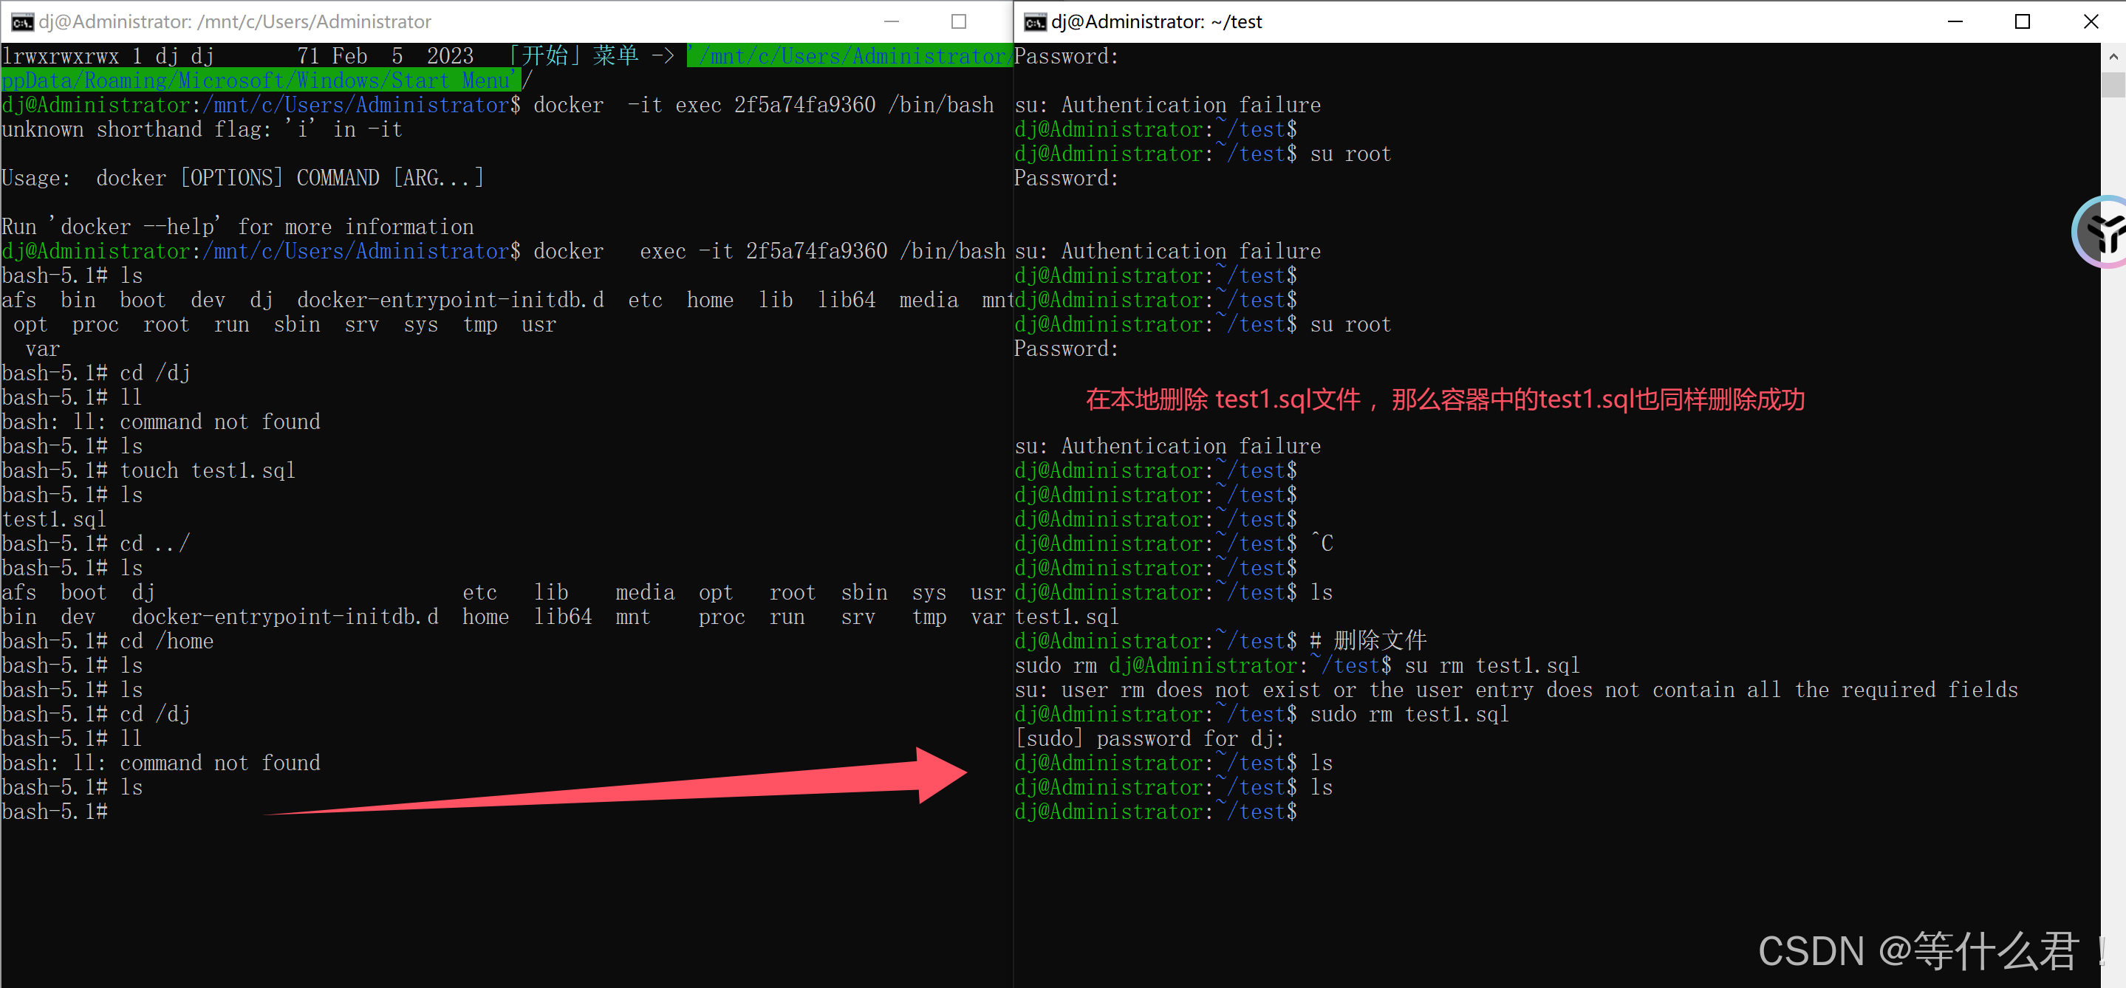The height and width of the screenshot is (988, 2126).
Task: Click the red Chinese annotation text
Action: pos(1444,400)
